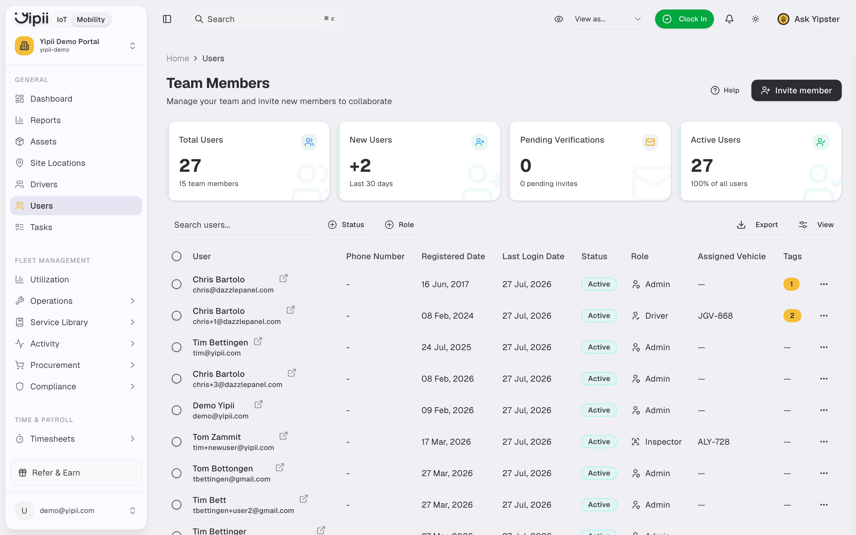Open row actions for Tim Bettingen
This screenshot has height=535, width=856.
point(824,347)
